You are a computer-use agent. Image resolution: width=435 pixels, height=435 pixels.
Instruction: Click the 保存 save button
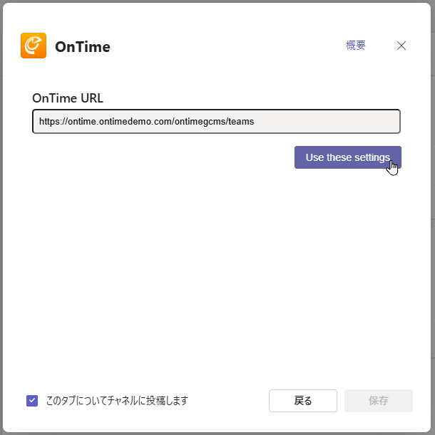coord(378,401)
